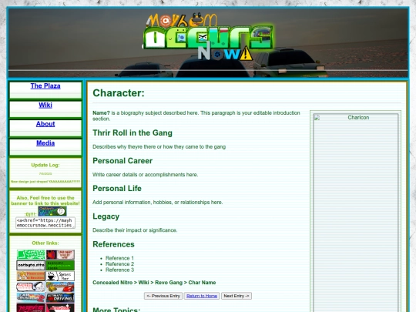This screenshot has width=416, height=312.
Task: Go to the Wiki page
Action: (45, 105)
